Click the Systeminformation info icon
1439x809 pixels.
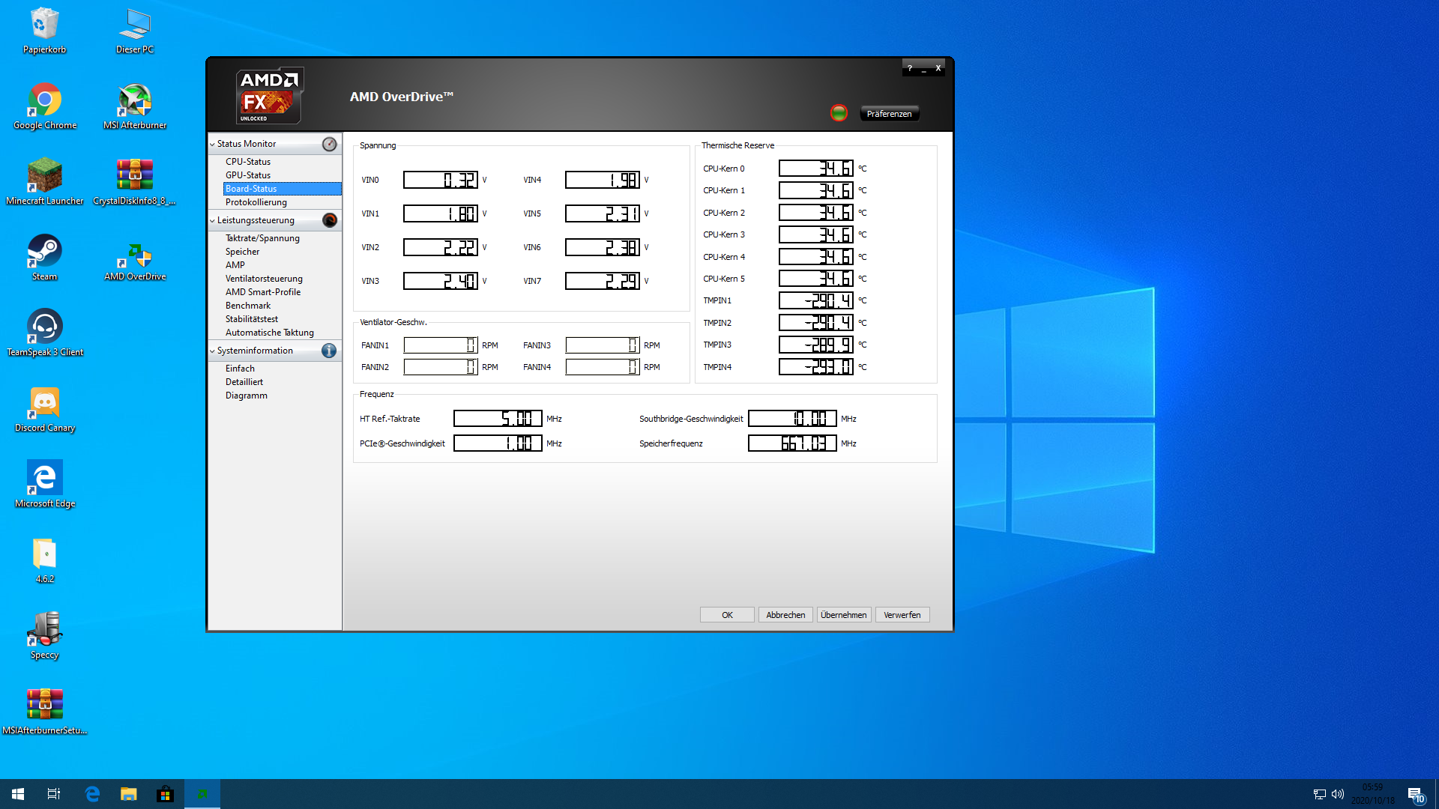pos(329,351)
